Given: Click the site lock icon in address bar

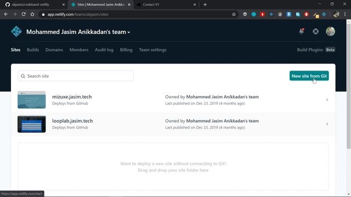Looking at the screenshot, I should tap(43, 14).
